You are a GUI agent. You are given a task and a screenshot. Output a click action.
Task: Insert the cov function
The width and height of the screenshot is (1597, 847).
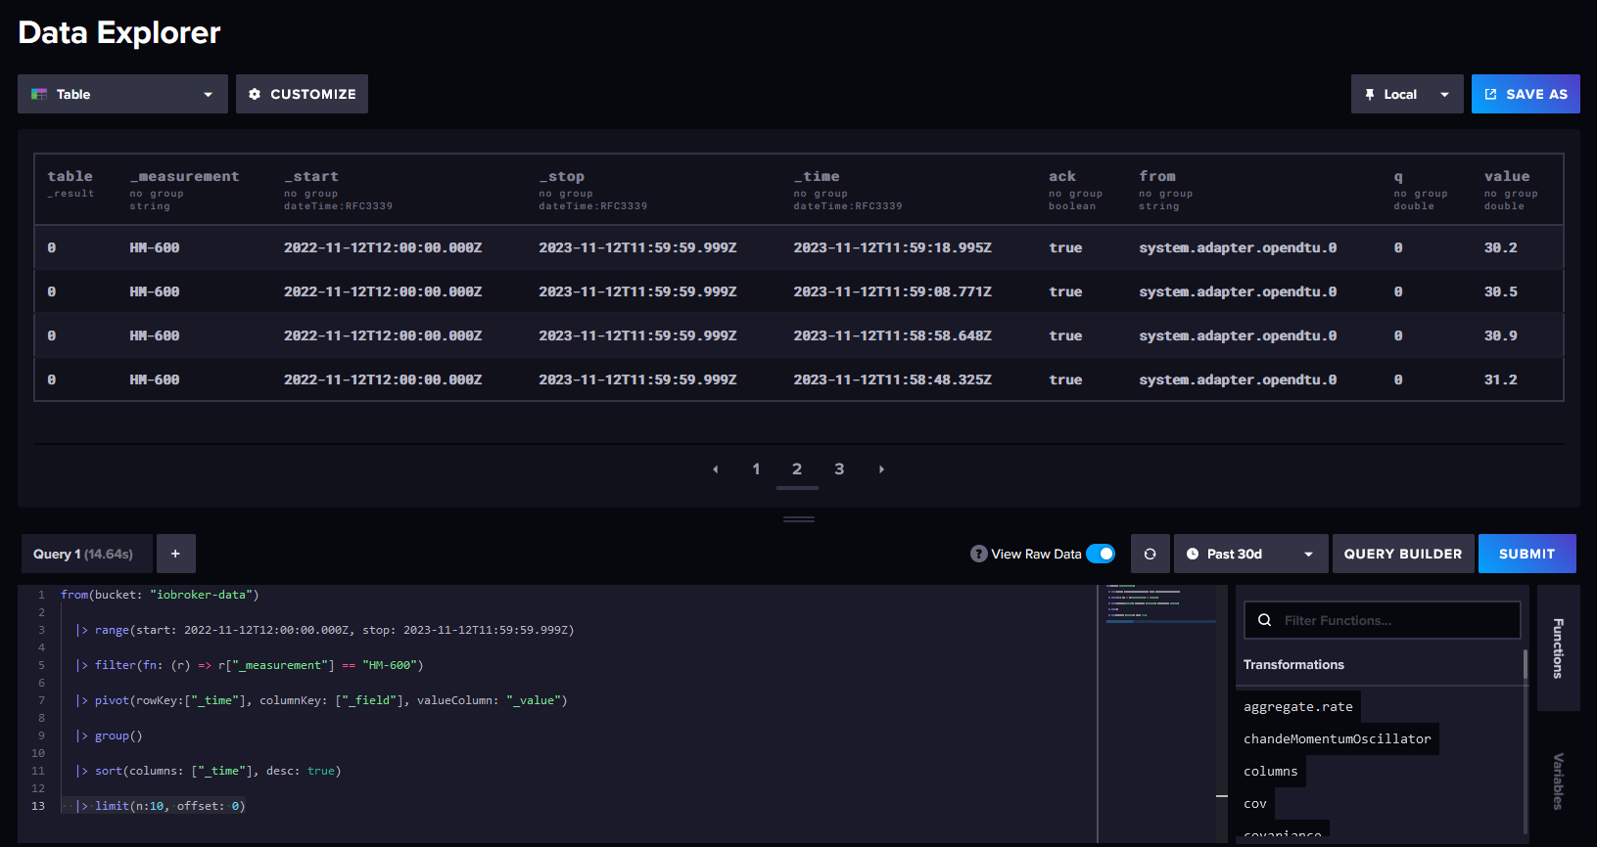pyautogui.click(x=1255, y=803)
